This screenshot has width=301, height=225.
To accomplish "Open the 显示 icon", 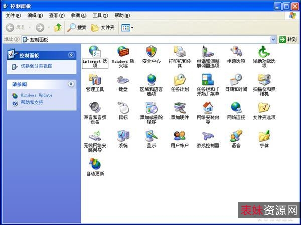I will click(x=152, y=136).
